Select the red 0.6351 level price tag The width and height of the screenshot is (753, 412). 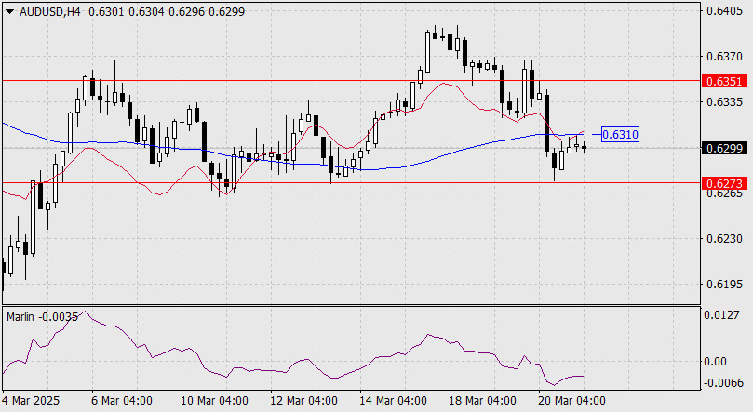[723, 81]
